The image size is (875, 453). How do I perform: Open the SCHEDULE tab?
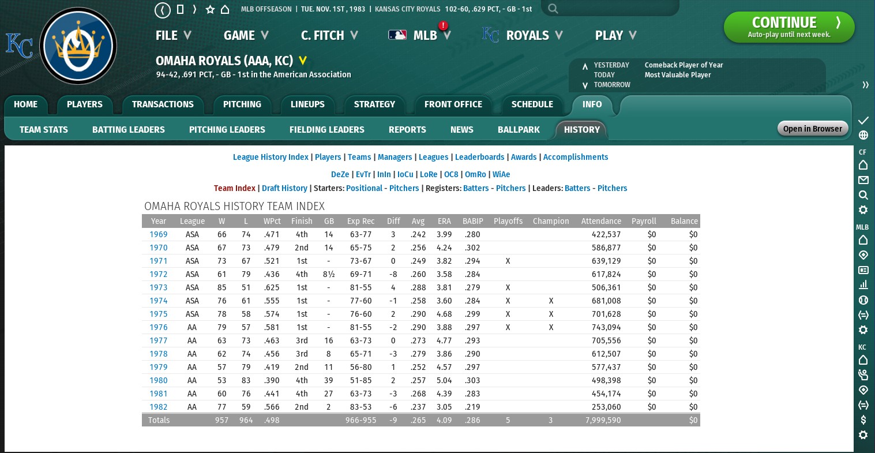point(532,104)
